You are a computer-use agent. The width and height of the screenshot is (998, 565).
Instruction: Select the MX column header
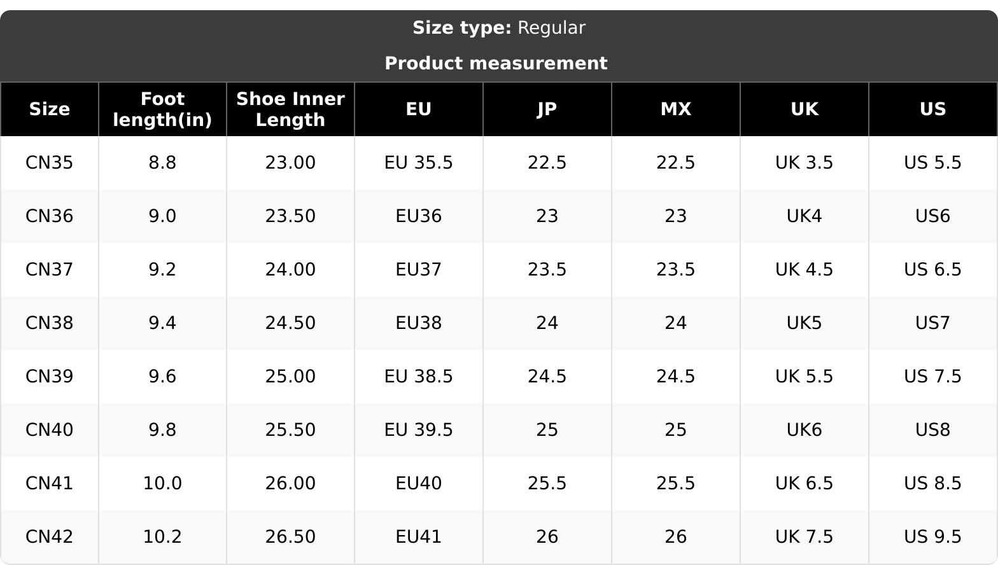coord(676,109)
